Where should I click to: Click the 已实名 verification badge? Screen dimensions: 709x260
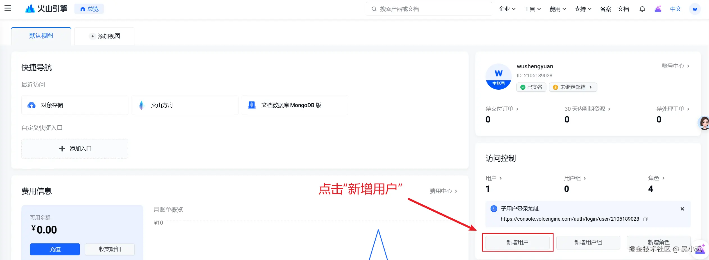pos(531,87)
